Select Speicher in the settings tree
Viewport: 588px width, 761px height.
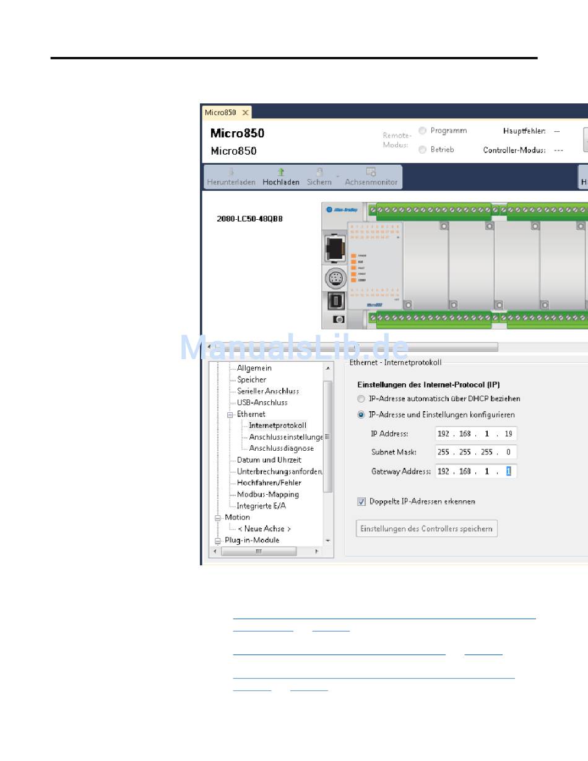click(x=252, y=380)
